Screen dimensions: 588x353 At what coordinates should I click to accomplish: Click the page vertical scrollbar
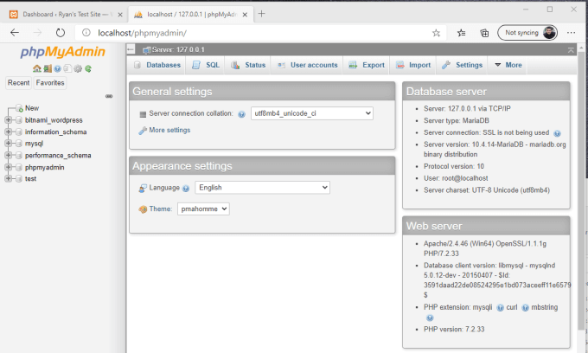581,191
